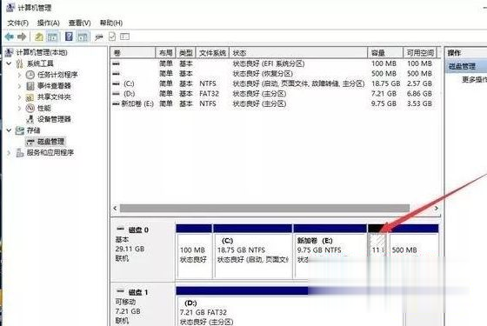This screenshot has width=487, height=326.
Task: Expand the 性能 node arrow
Action: click(x=19, y=109)
